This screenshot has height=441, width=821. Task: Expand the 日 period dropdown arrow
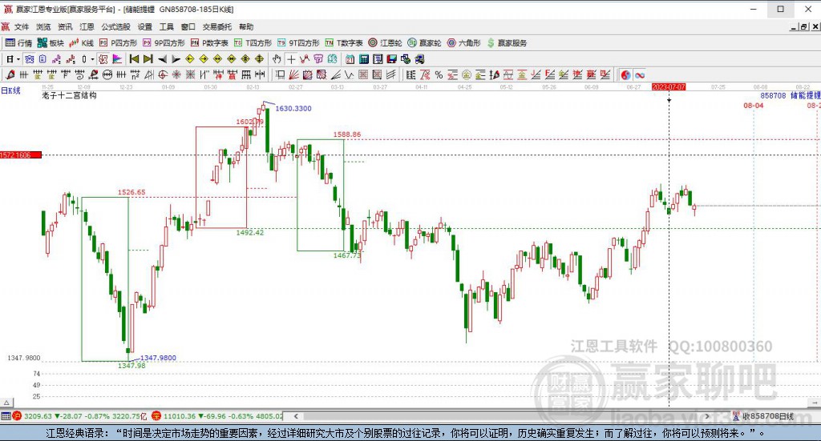coord(18,59)
